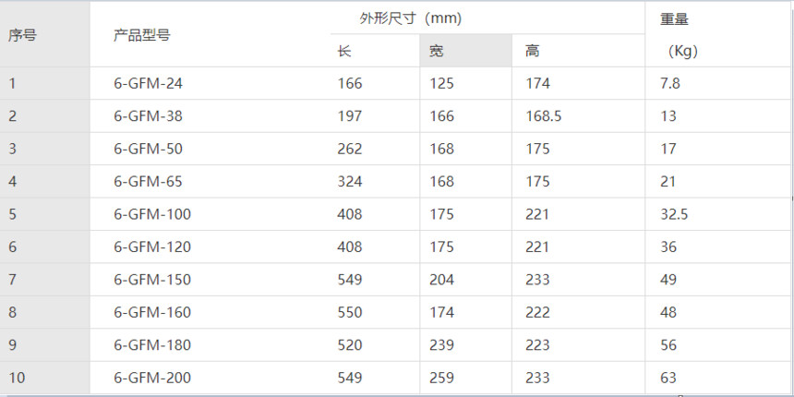Click the 6-GFM-160 model entry
Image resolution: width=794 pixels, height=397 pixels.
tap(152, 313)
